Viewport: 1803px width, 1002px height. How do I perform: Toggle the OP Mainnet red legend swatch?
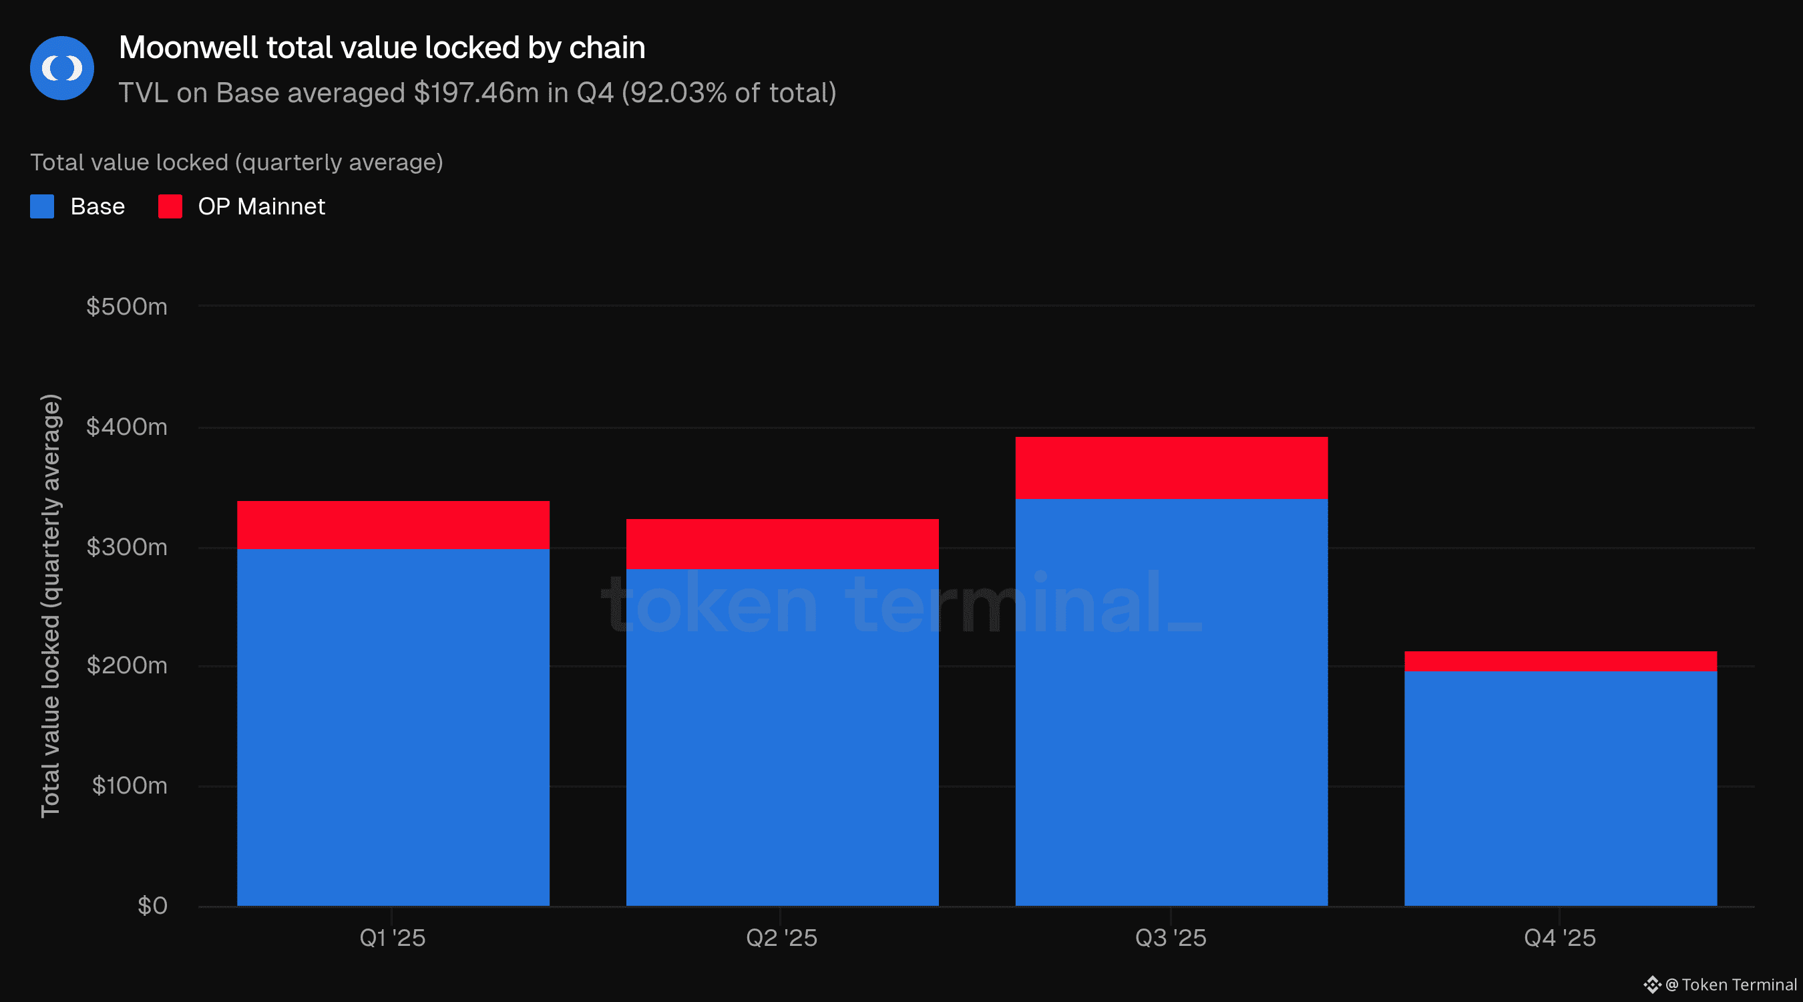pos(170,206)
